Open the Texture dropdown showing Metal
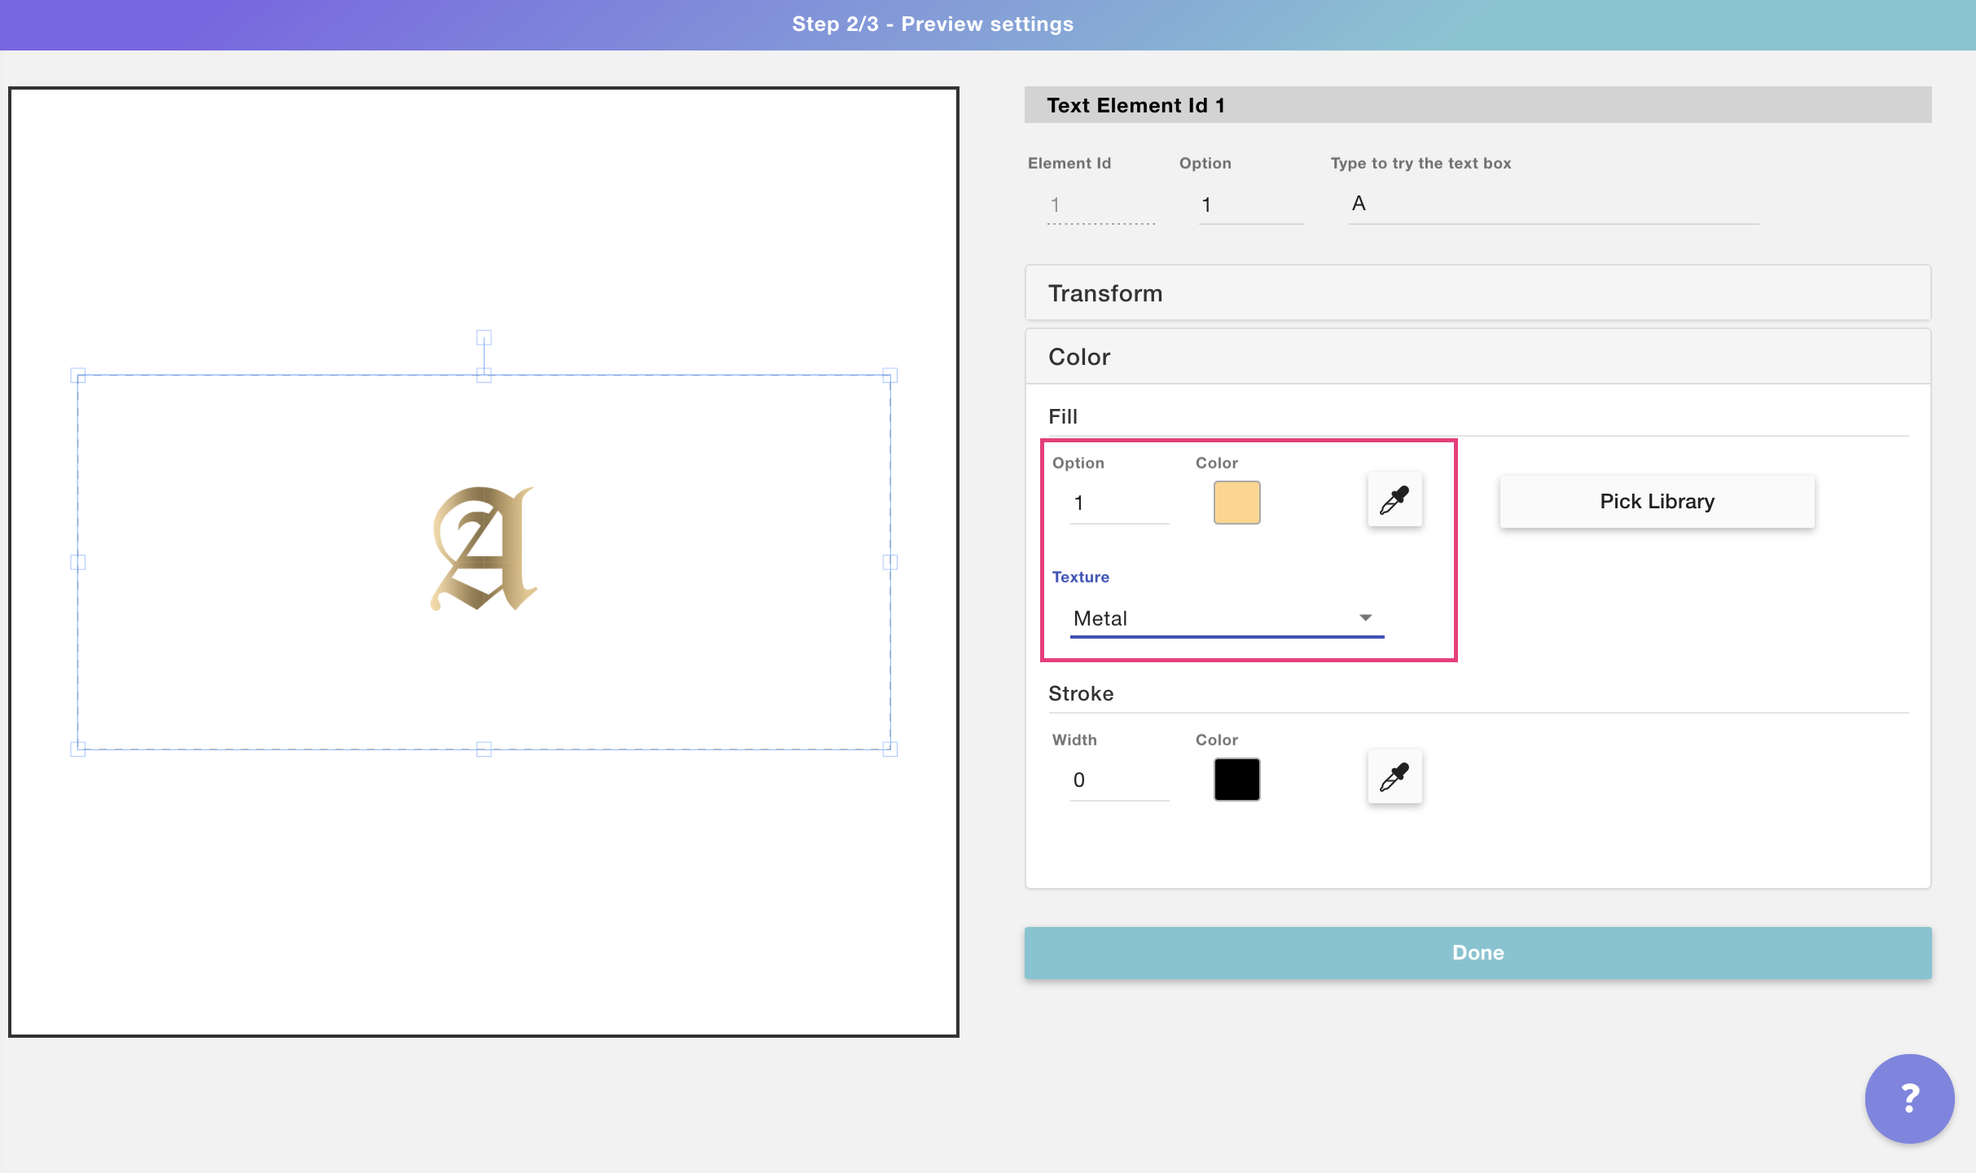 click(x=1226, y=618)
